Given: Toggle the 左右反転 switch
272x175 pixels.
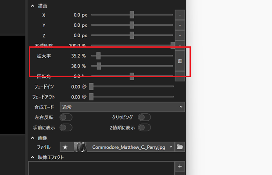Looking at the screenshot, I should point(66,117).
